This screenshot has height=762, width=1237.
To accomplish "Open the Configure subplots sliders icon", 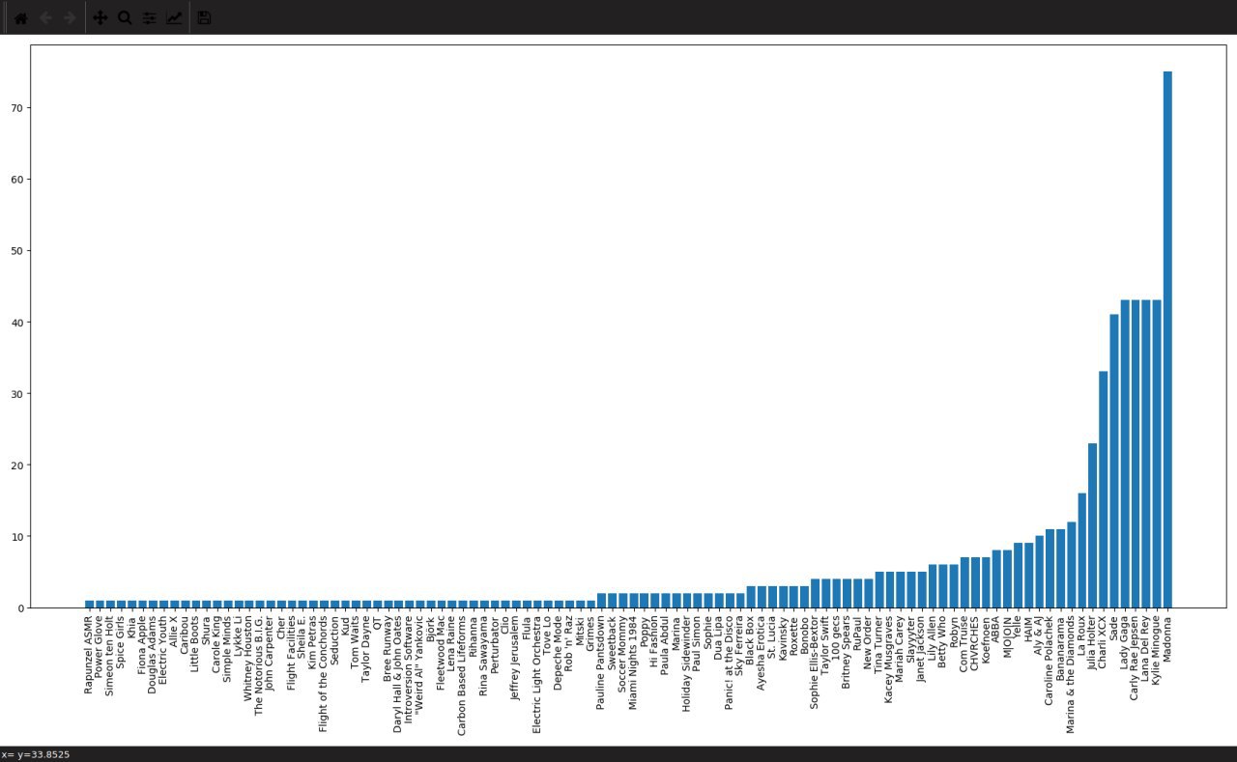I will 150,17.
